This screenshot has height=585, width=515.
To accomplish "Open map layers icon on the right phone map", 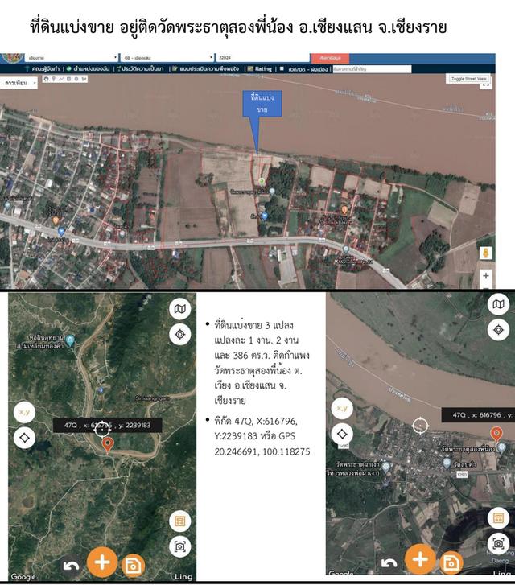I will (x=498, y=304).
